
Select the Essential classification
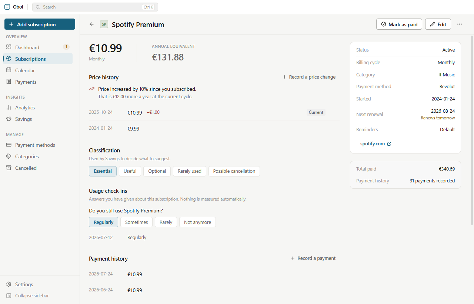[103, 171]
